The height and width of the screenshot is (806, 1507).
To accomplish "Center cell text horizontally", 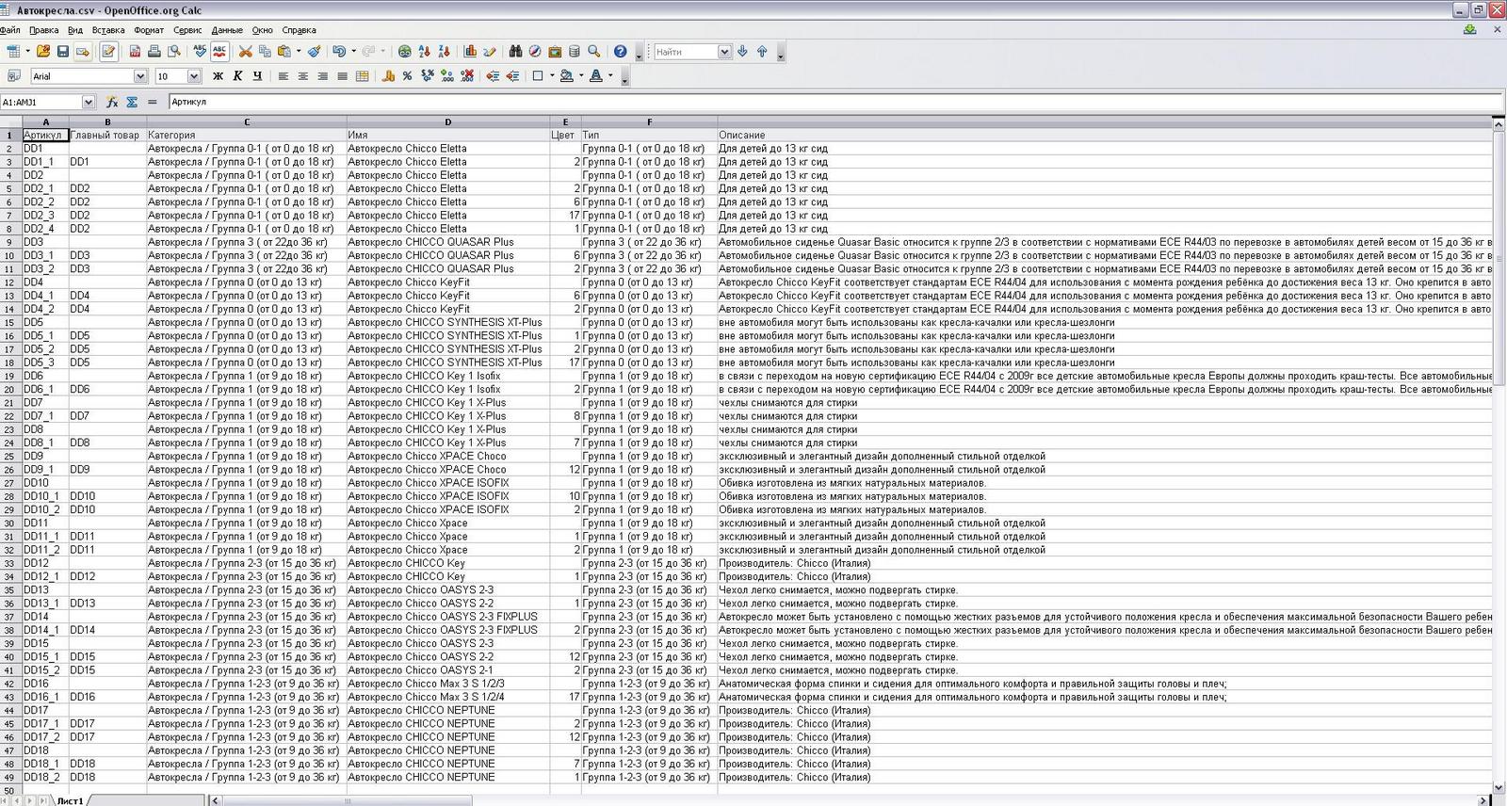I will coord(302,76).
